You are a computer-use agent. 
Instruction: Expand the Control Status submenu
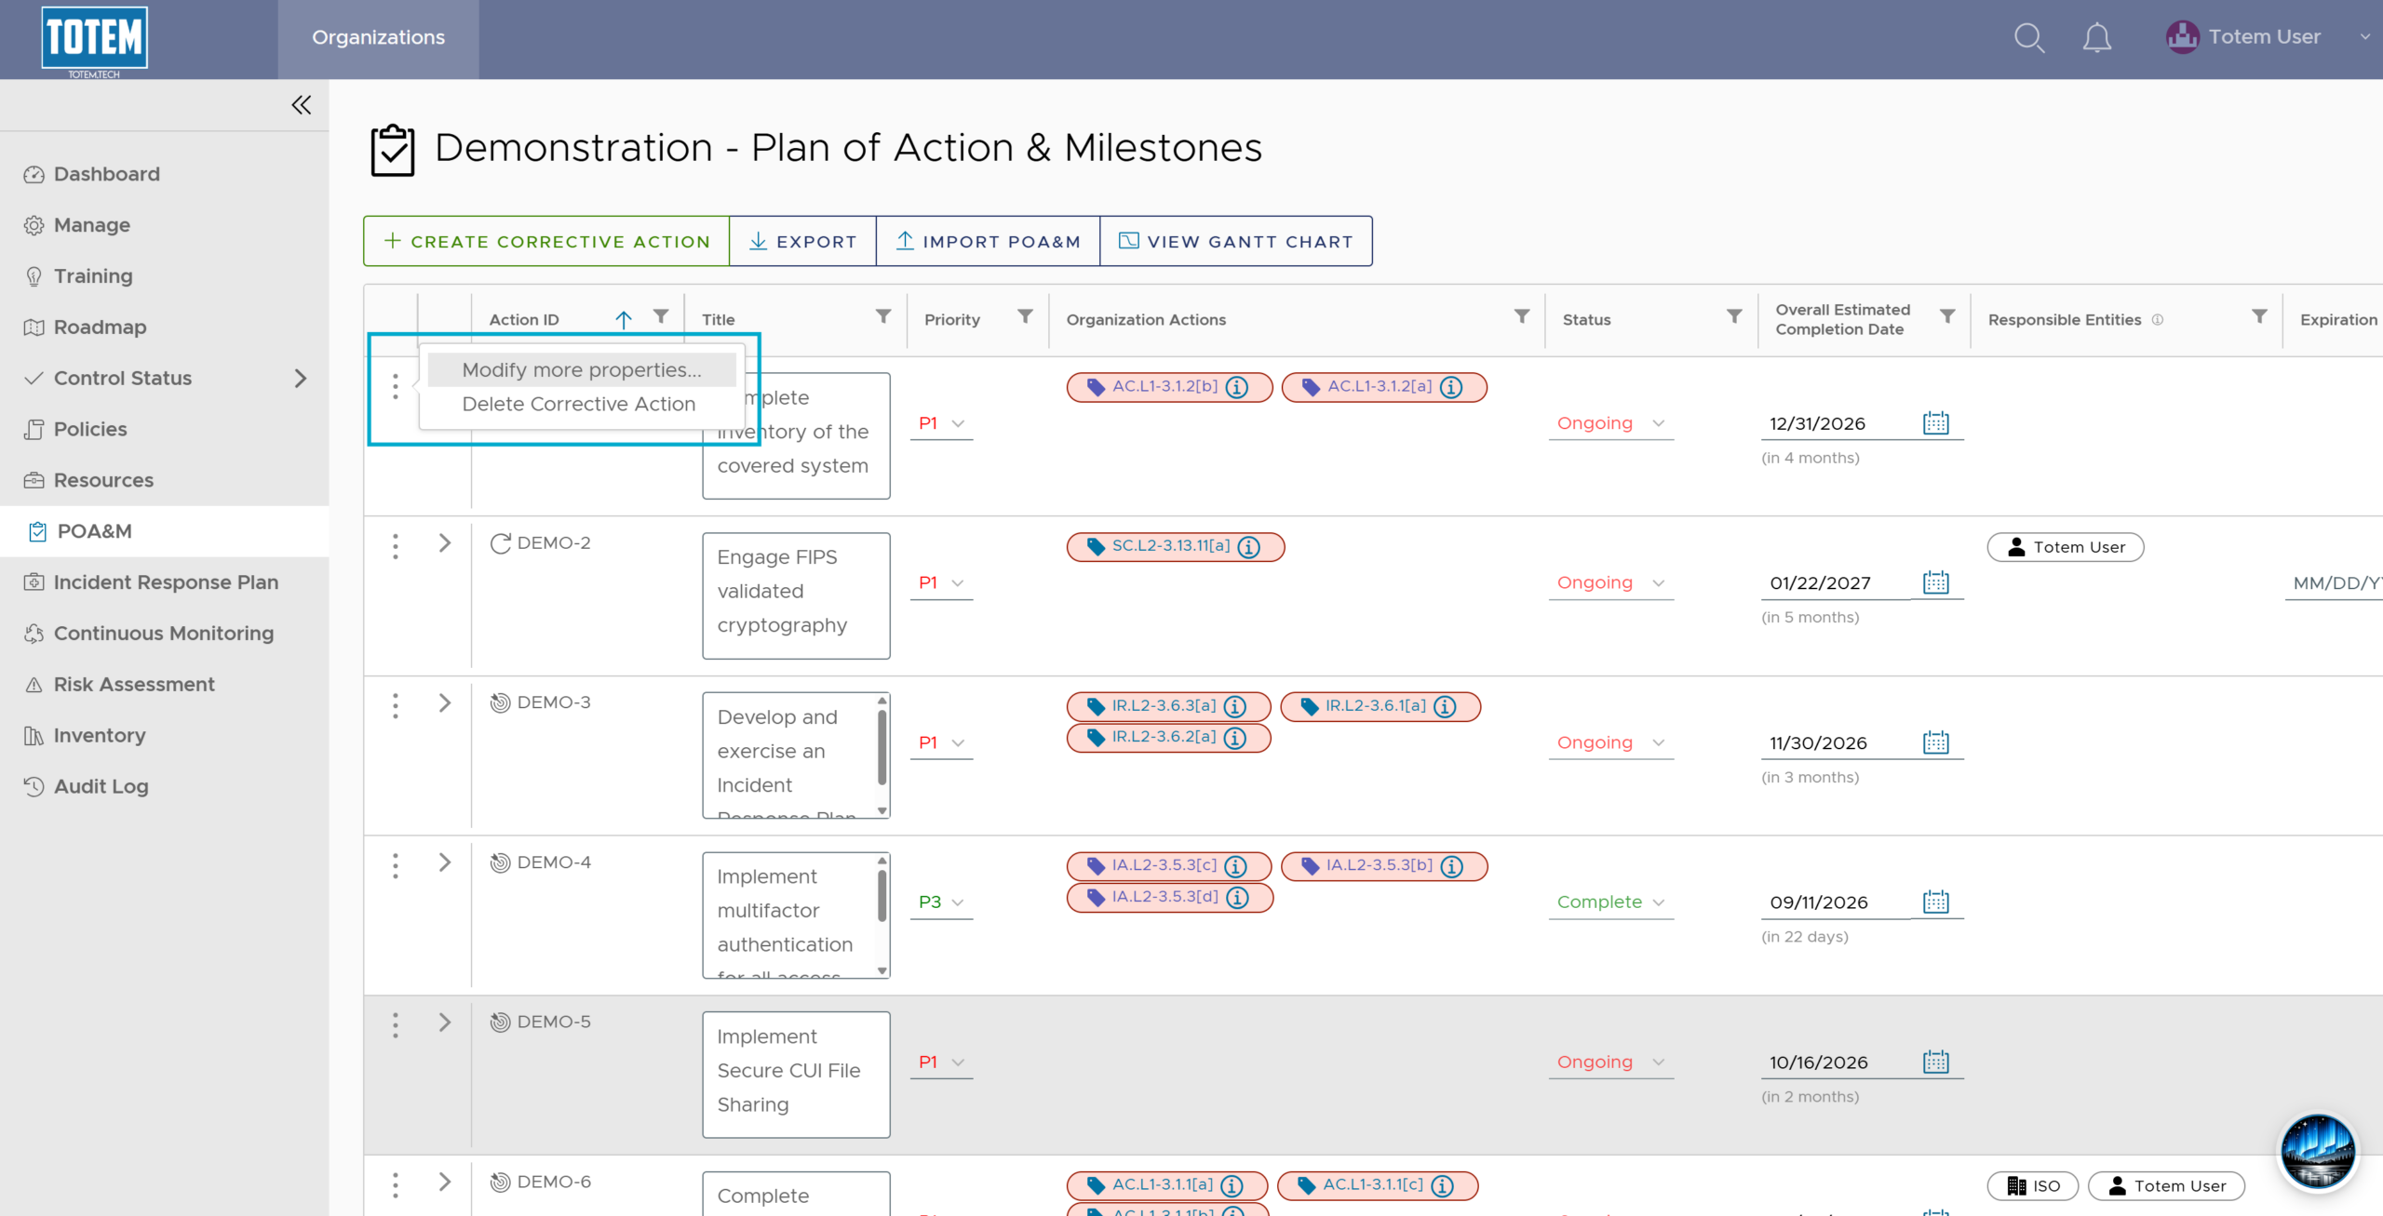[x=300, y=379]
